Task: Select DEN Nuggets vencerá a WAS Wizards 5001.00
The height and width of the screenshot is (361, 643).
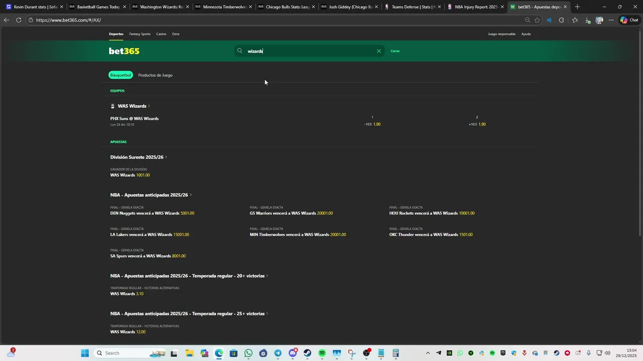Action: pyautogui.click(x=152, y=214)
